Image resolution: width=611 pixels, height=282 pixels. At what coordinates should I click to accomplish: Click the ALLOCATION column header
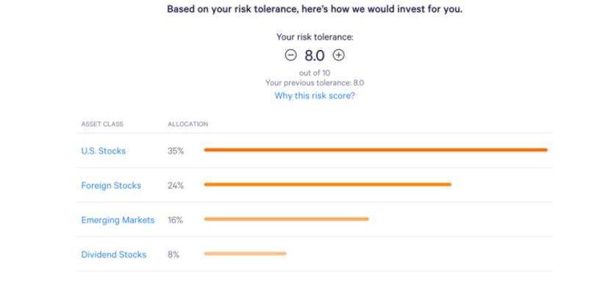pos(187,124)
